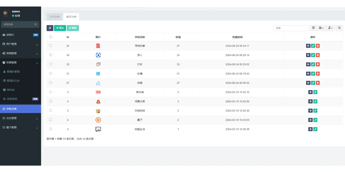345x172 pixels.
Task: Open the table detail view icon
Action: [x=313, y=28]
